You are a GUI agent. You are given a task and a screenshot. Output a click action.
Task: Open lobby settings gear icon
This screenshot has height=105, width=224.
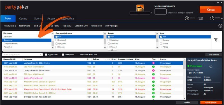click(x=220, y=26)
